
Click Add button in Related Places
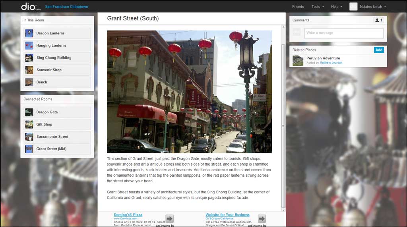(x=379, y=50)
